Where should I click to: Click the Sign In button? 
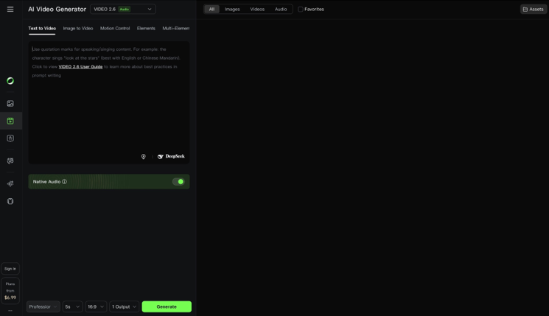pos(10,269)
